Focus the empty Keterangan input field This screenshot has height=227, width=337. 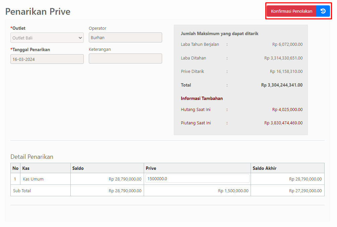[x=125, y=59]
